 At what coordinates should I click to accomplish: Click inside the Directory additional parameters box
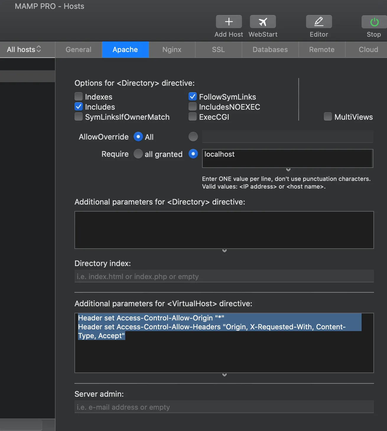tap(224, 230)
